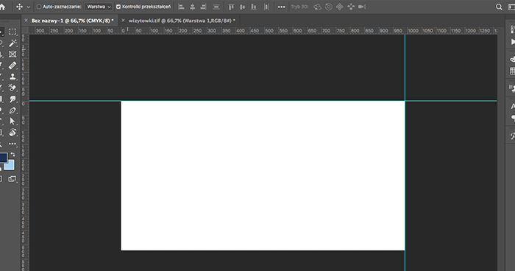Select the Eraser tool

click(x=13, y=88)
